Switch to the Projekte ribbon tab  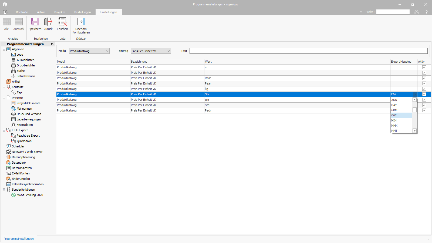click(60, 12)
